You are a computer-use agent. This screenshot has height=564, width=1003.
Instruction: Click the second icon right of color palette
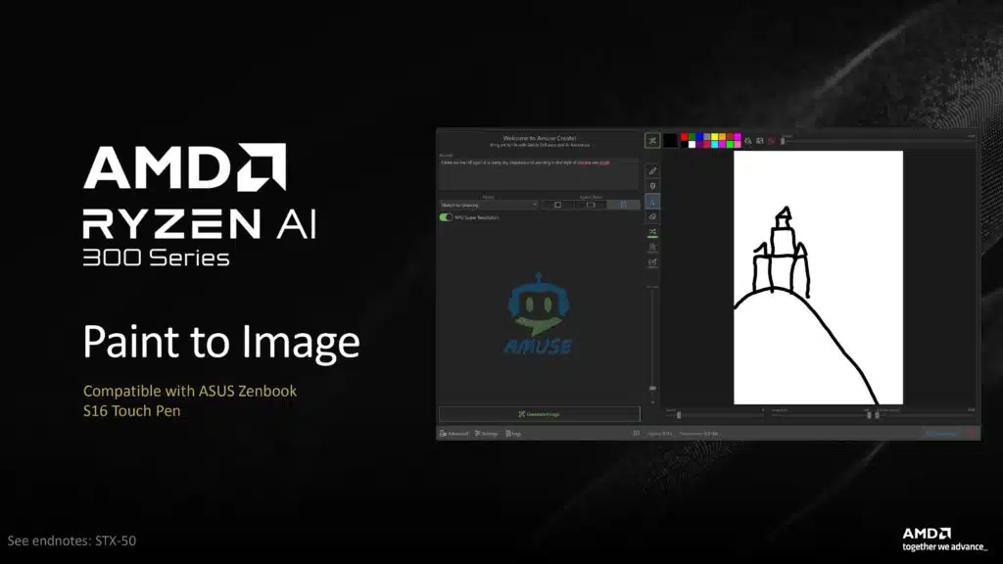tap(760, 141)
